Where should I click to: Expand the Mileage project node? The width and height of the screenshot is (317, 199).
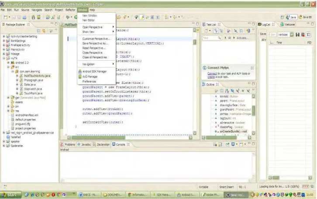[x=4, y=54]
